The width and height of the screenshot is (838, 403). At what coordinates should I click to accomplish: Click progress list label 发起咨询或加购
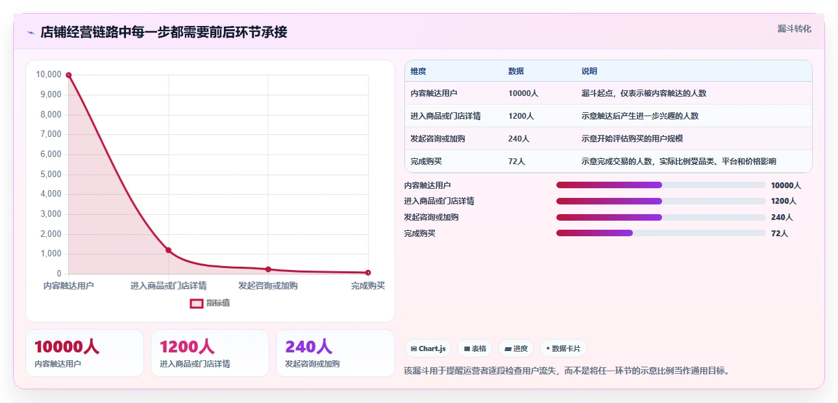[x=432, y=217]
